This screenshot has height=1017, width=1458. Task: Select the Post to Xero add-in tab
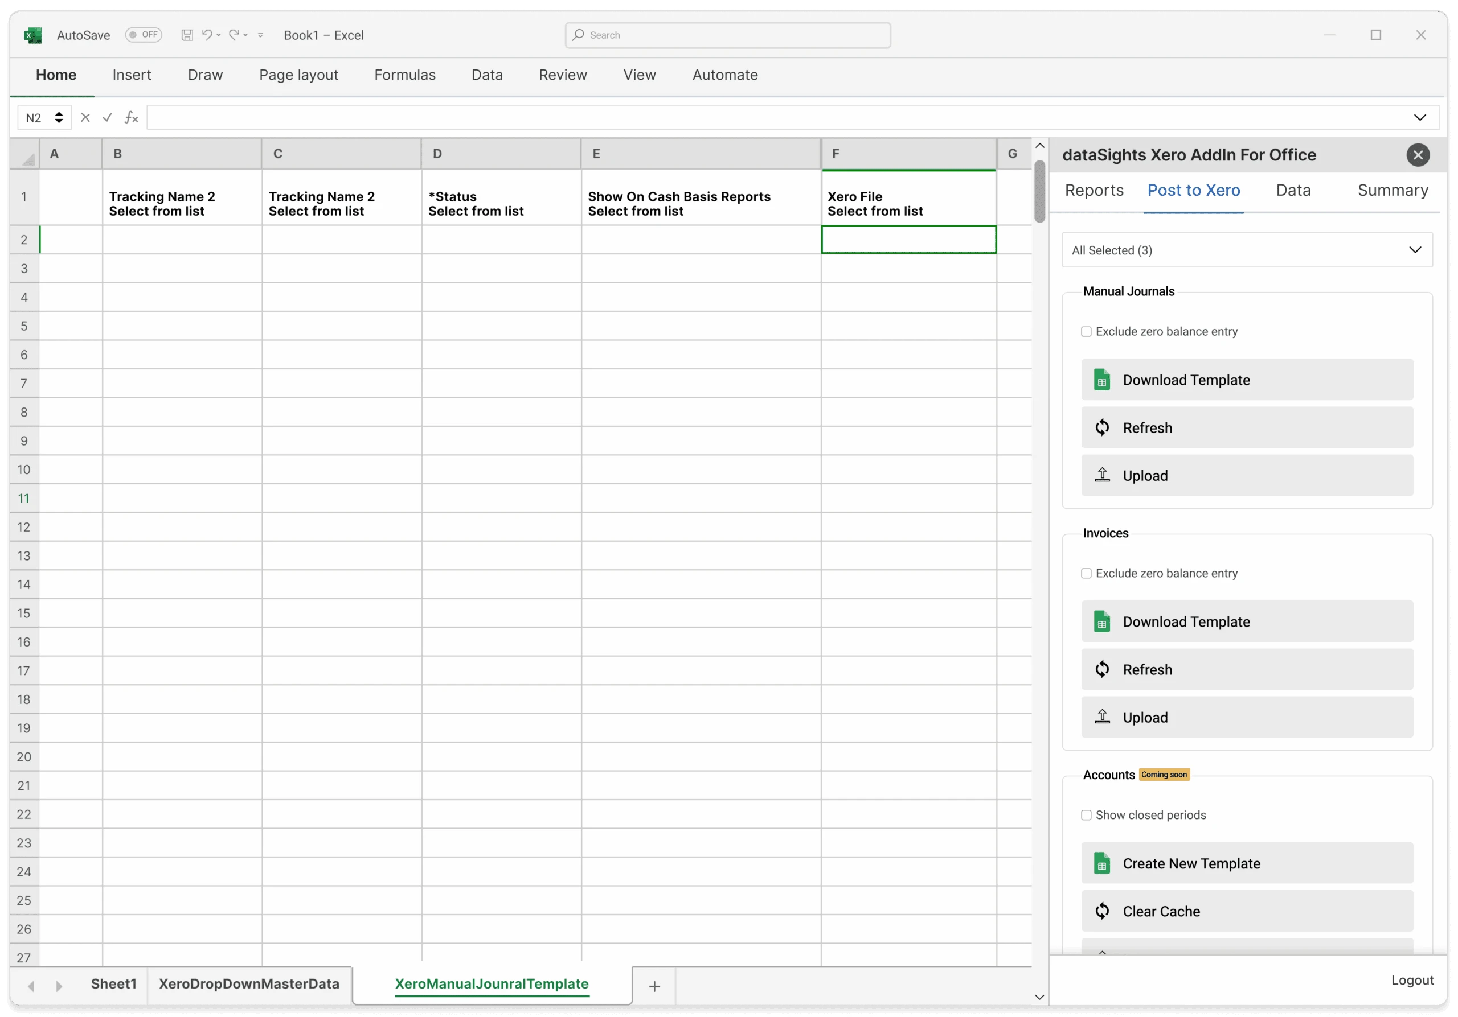(x=1194, y=190)
